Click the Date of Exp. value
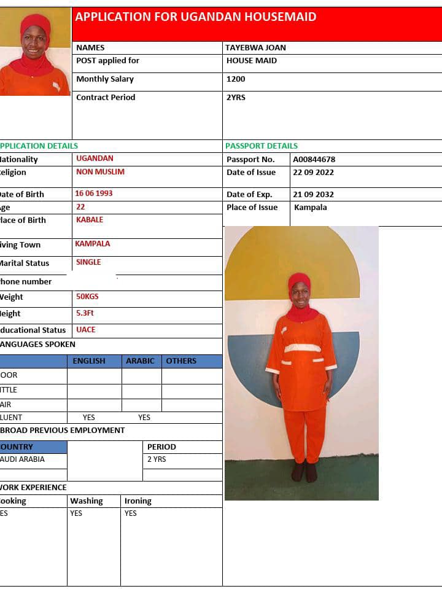 click(x=313, y=194)
